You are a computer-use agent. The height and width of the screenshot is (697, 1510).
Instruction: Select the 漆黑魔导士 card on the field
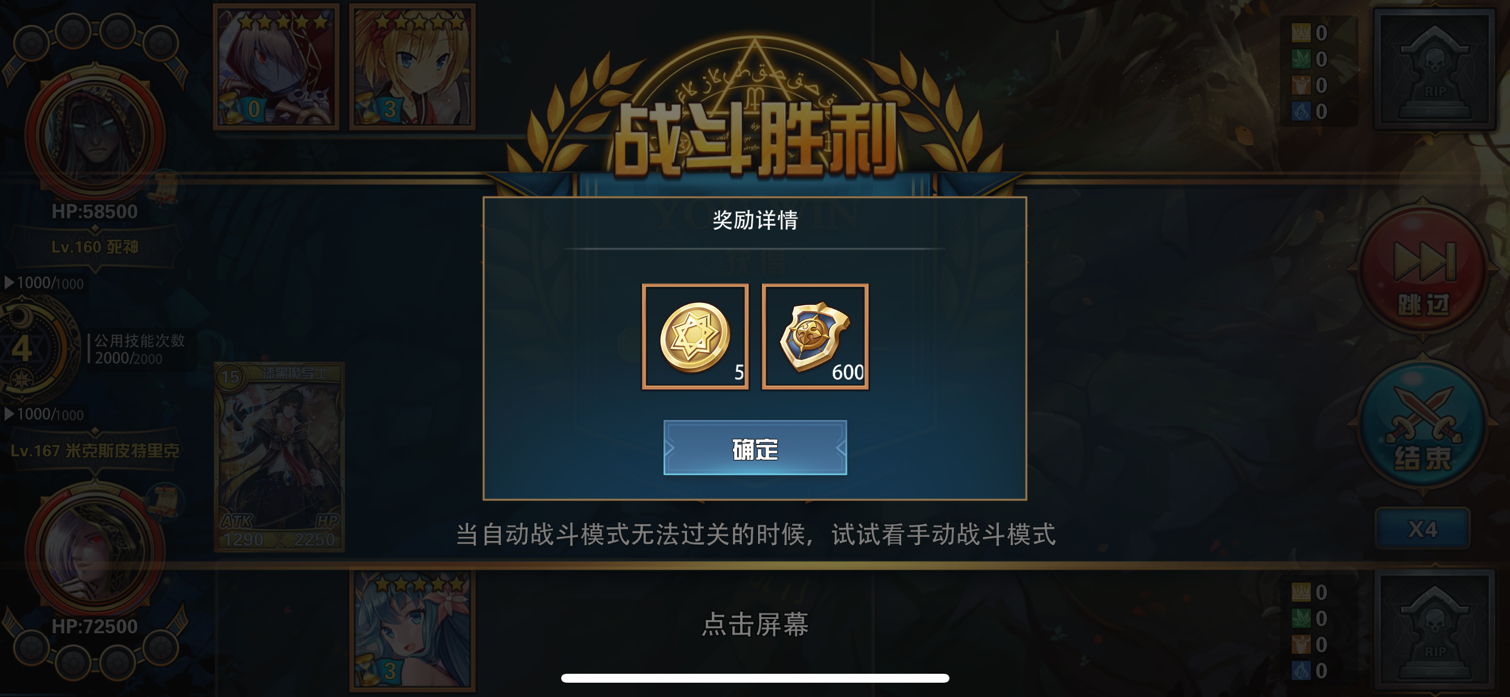point(280,457)
